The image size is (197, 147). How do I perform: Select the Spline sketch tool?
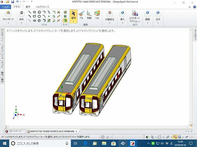click(x=49, y=12)
